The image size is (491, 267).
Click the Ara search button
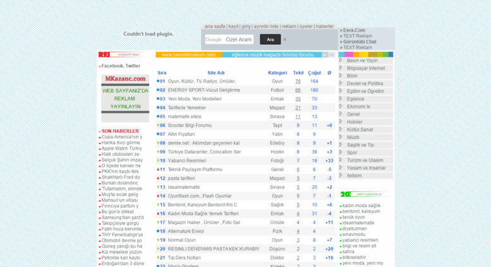[x=270, y=39]
